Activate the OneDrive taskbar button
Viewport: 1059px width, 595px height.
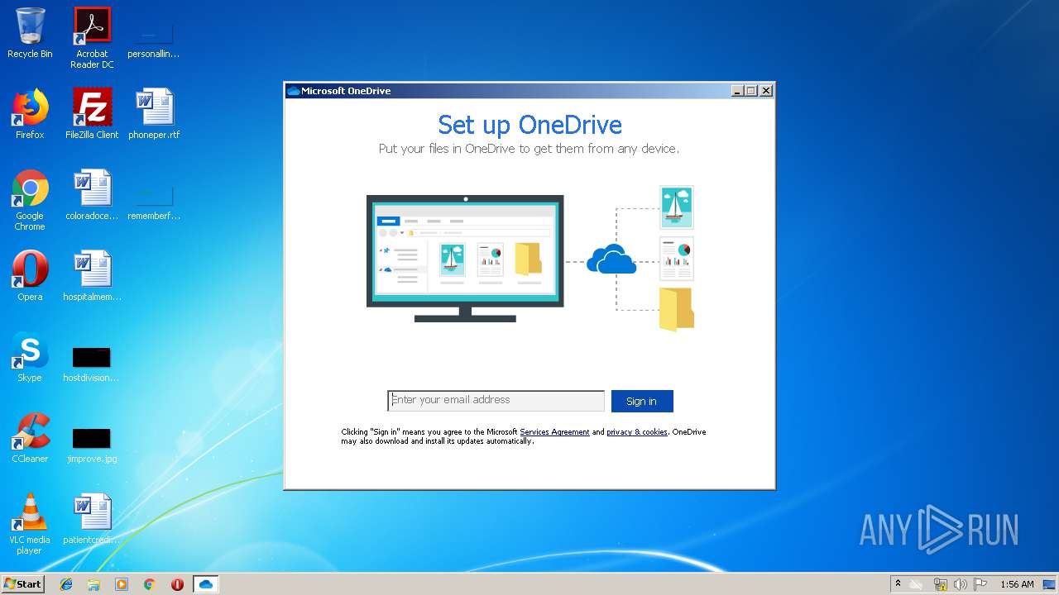(x=205, y=584)
